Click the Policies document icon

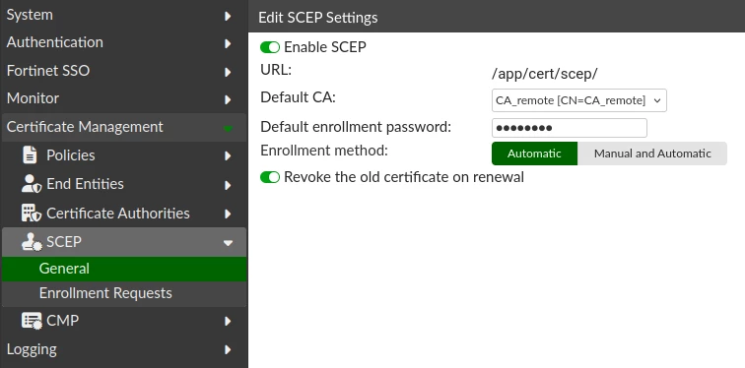click(x=30, y=155)
